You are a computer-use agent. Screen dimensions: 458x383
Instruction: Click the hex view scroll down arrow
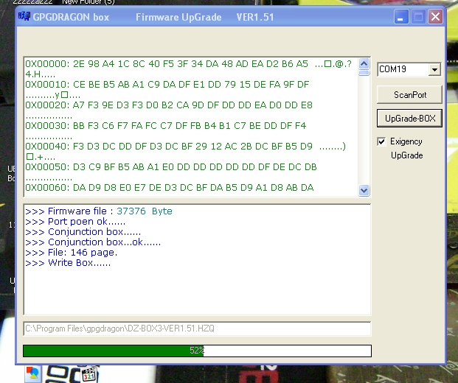coord(364,191)
